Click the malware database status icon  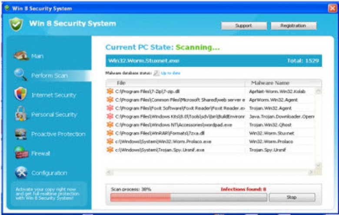coord(156,73)
